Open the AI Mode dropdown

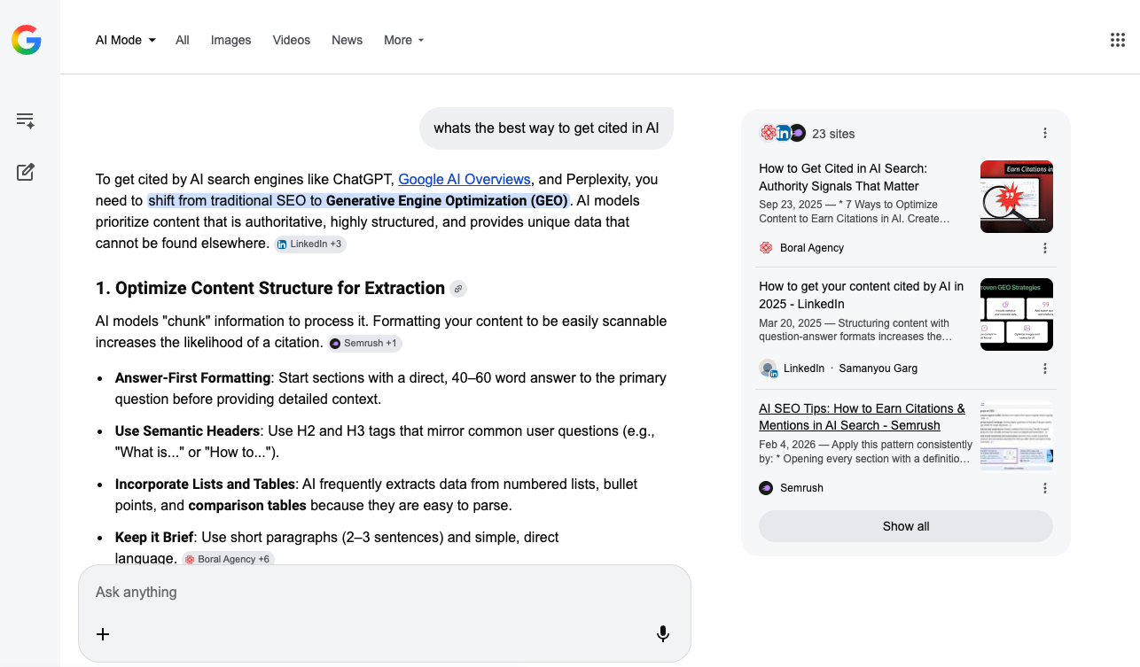tap(124, 40)
